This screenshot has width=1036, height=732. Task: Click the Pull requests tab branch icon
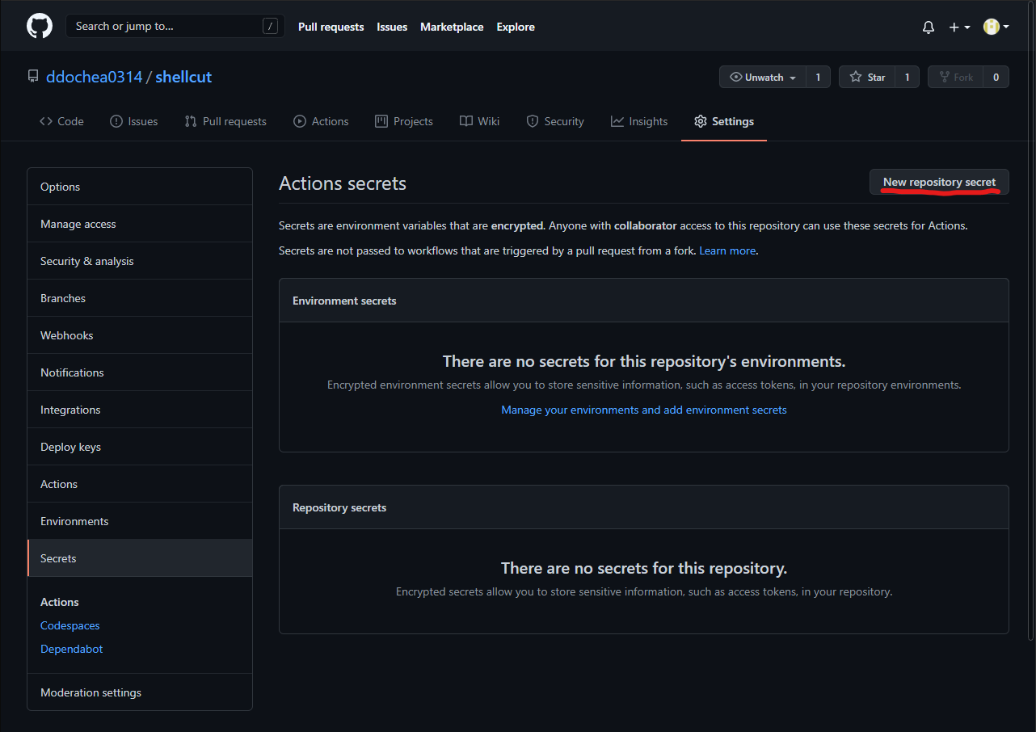(191, 121)
